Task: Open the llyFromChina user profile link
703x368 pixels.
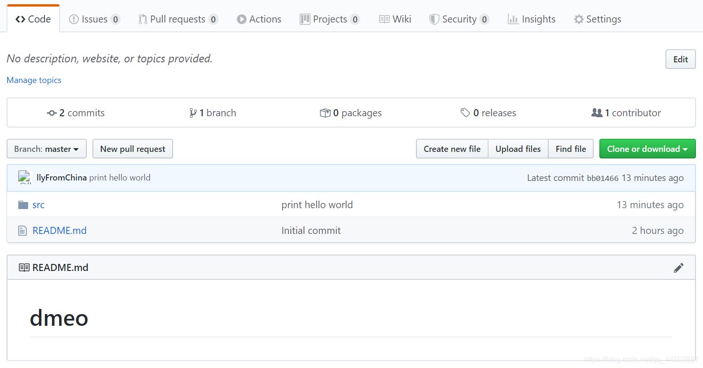Action: (61, 178)
